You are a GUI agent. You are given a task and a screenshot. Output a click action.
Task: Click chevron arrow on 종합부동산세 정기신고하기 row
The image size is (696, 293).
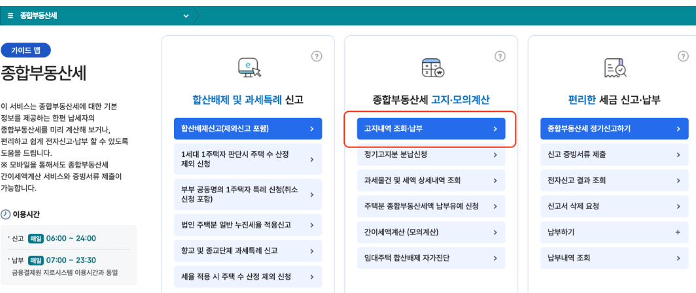pyautogui.click(x=678, y=129)
